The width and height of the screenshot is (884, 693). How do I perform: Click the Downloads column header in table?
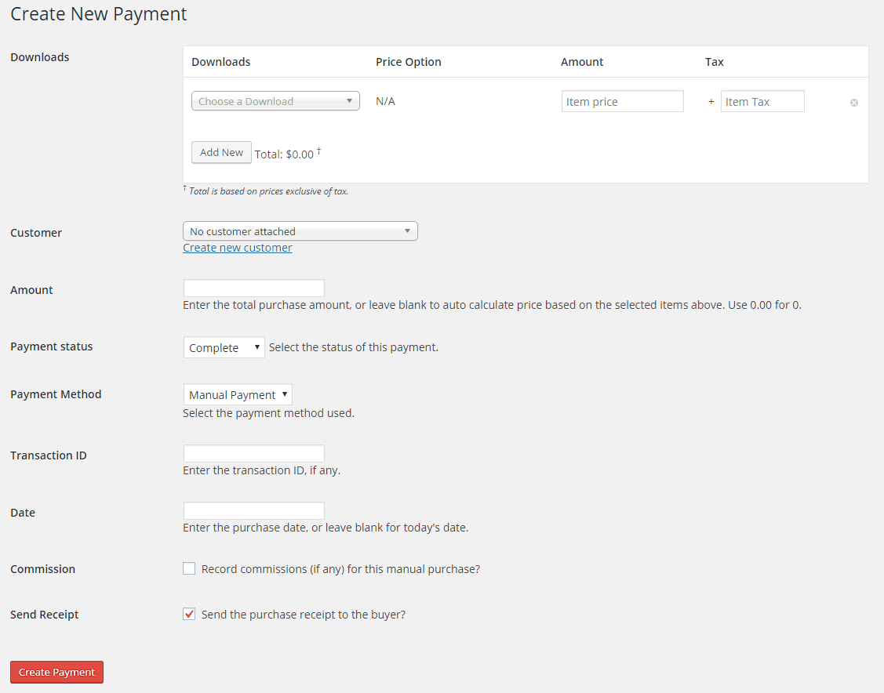[221, 62]
